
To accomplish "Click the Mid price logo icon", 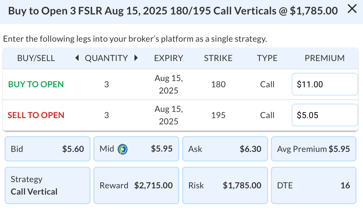I will (x=122, y=149).
